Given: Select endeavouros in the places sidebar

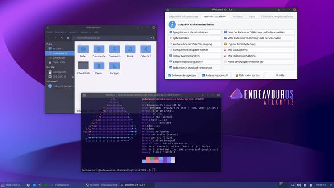Looking at the screenshot, I should [60, 53].
